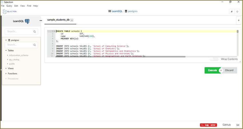Expand the Views section
Screen dimensions: 243x129
(x=6, y=68)
